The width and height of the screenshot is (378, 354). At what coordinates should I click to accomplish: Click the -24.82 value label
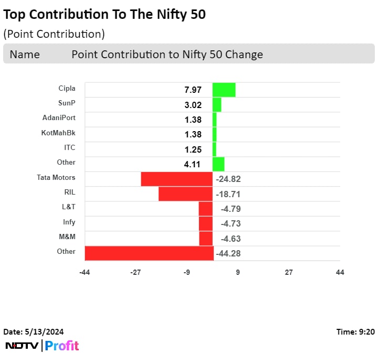tap(228, 179)
